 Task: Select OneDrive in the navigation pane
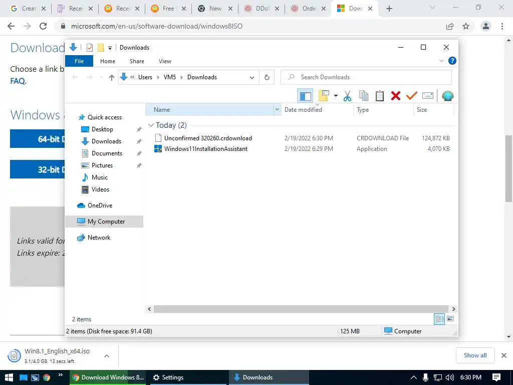100,206
